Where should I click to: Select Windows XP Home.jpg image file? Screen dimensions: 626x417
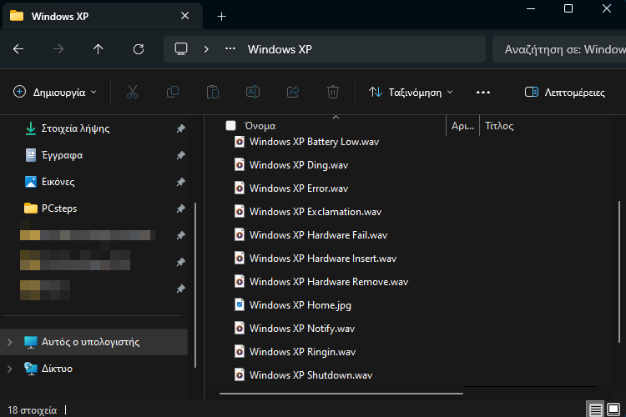[300, 305]
